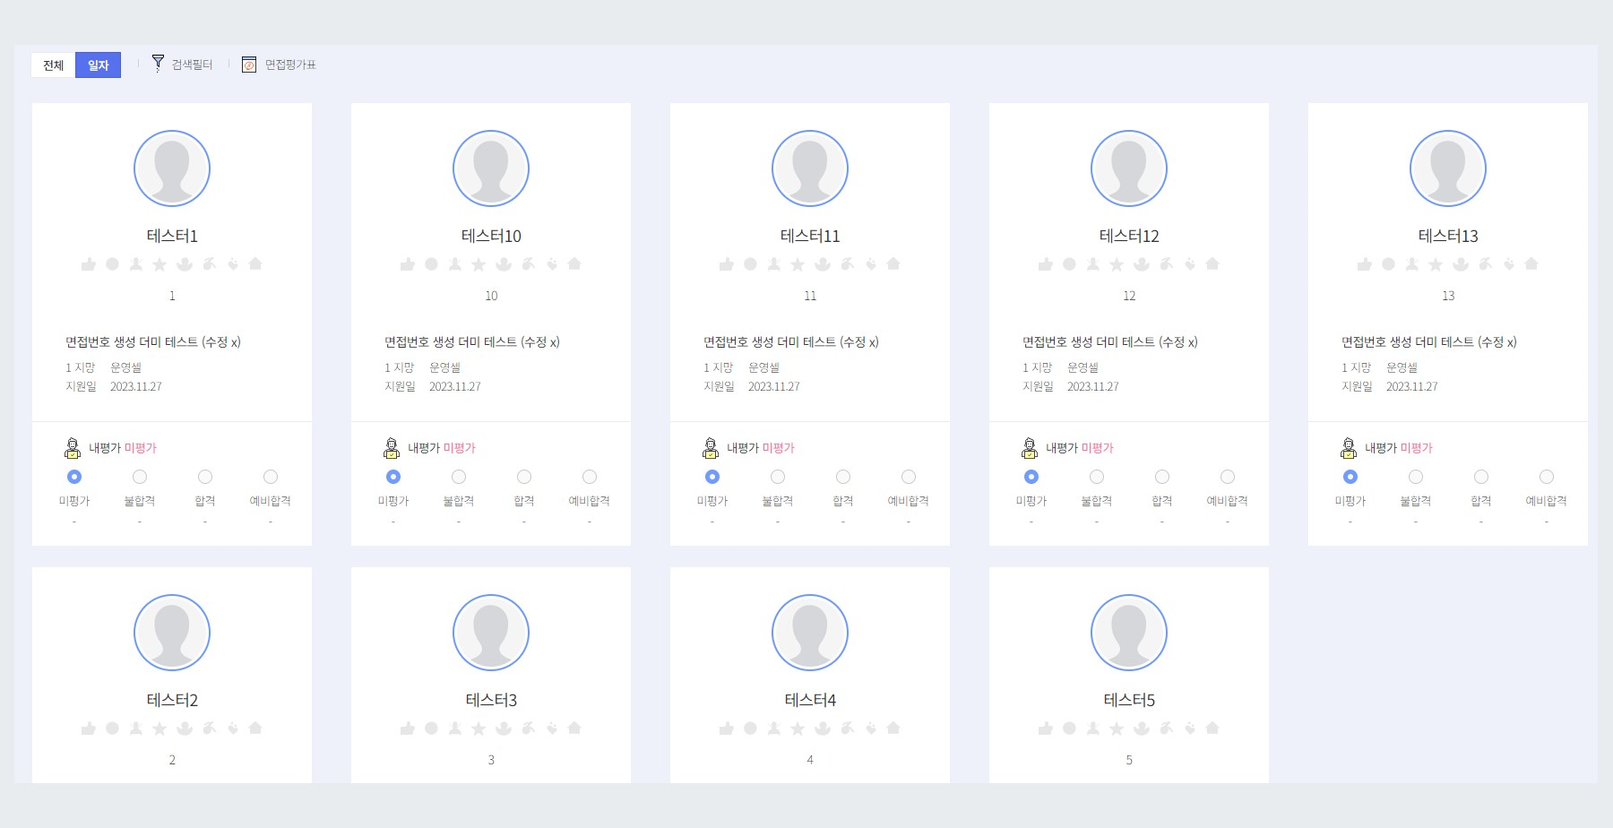This screenshot has height=828, width=1613.
Task: Click evaluator icon beside 내평가 on 테스터1
Action: 73,447
